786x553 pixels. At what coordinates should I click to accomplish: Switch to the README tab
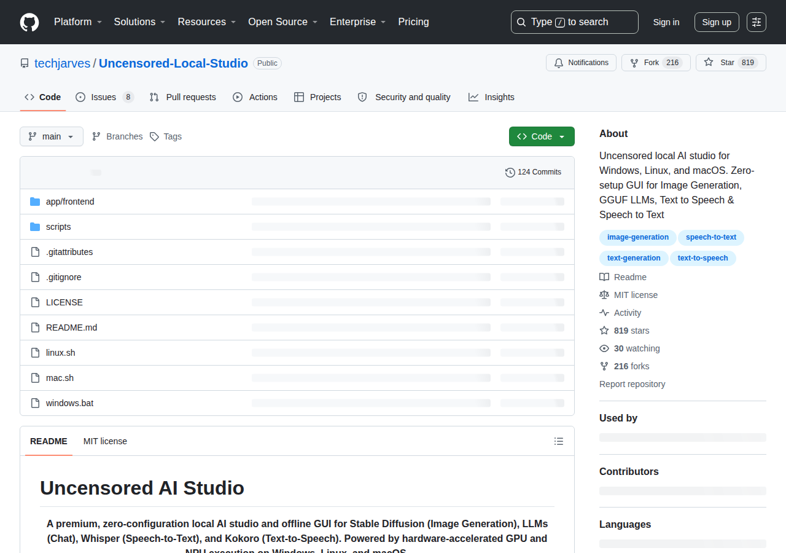[49, 441]
